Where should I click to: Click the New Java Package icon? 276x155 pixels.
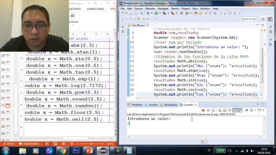[182, 13]
